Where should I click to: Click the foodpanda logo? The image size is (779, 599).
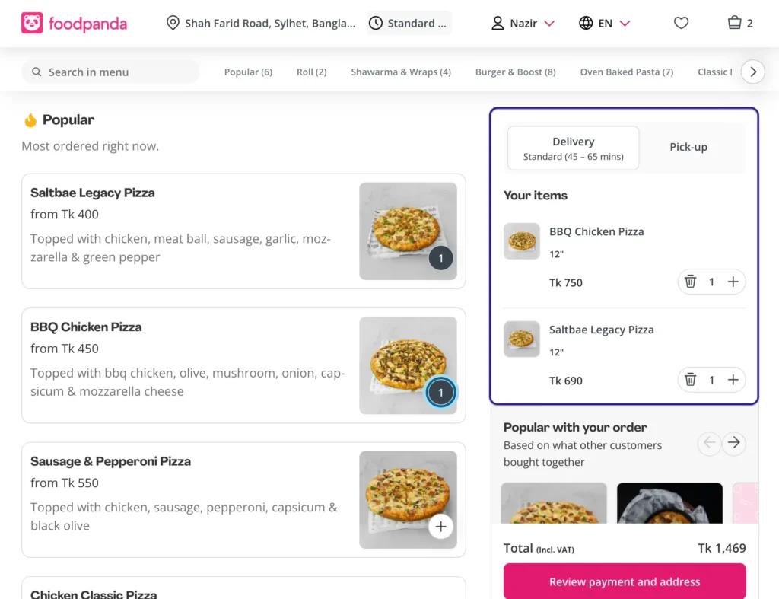click(74, 23)
